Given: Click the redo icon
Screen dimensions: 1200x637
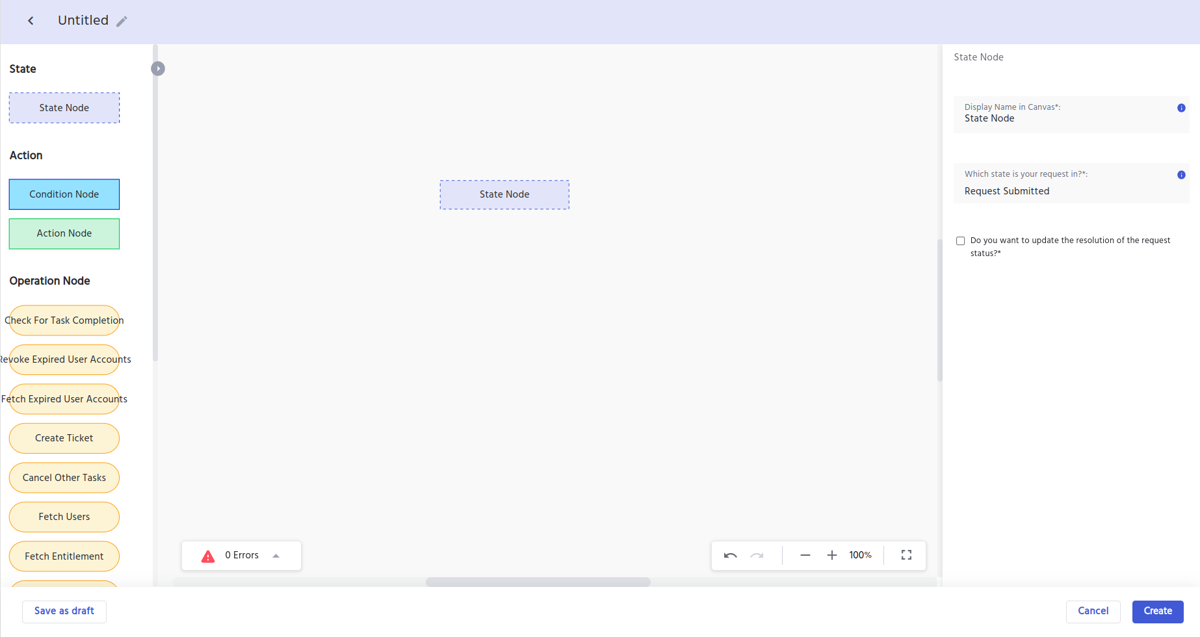Looking at the screenshot, I should point(757,555).
